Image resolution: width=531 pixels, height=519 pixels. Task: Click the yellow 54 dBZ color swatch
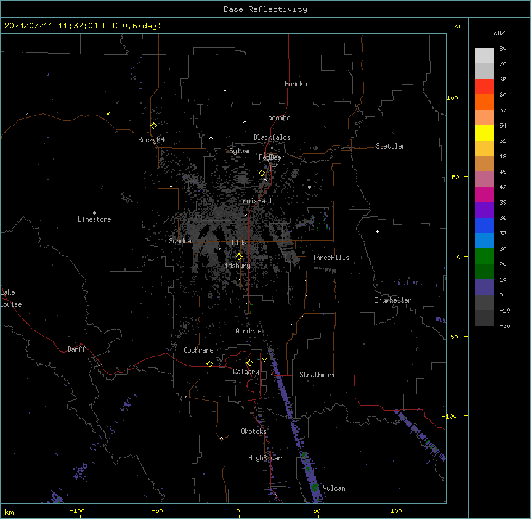[484, 133]
